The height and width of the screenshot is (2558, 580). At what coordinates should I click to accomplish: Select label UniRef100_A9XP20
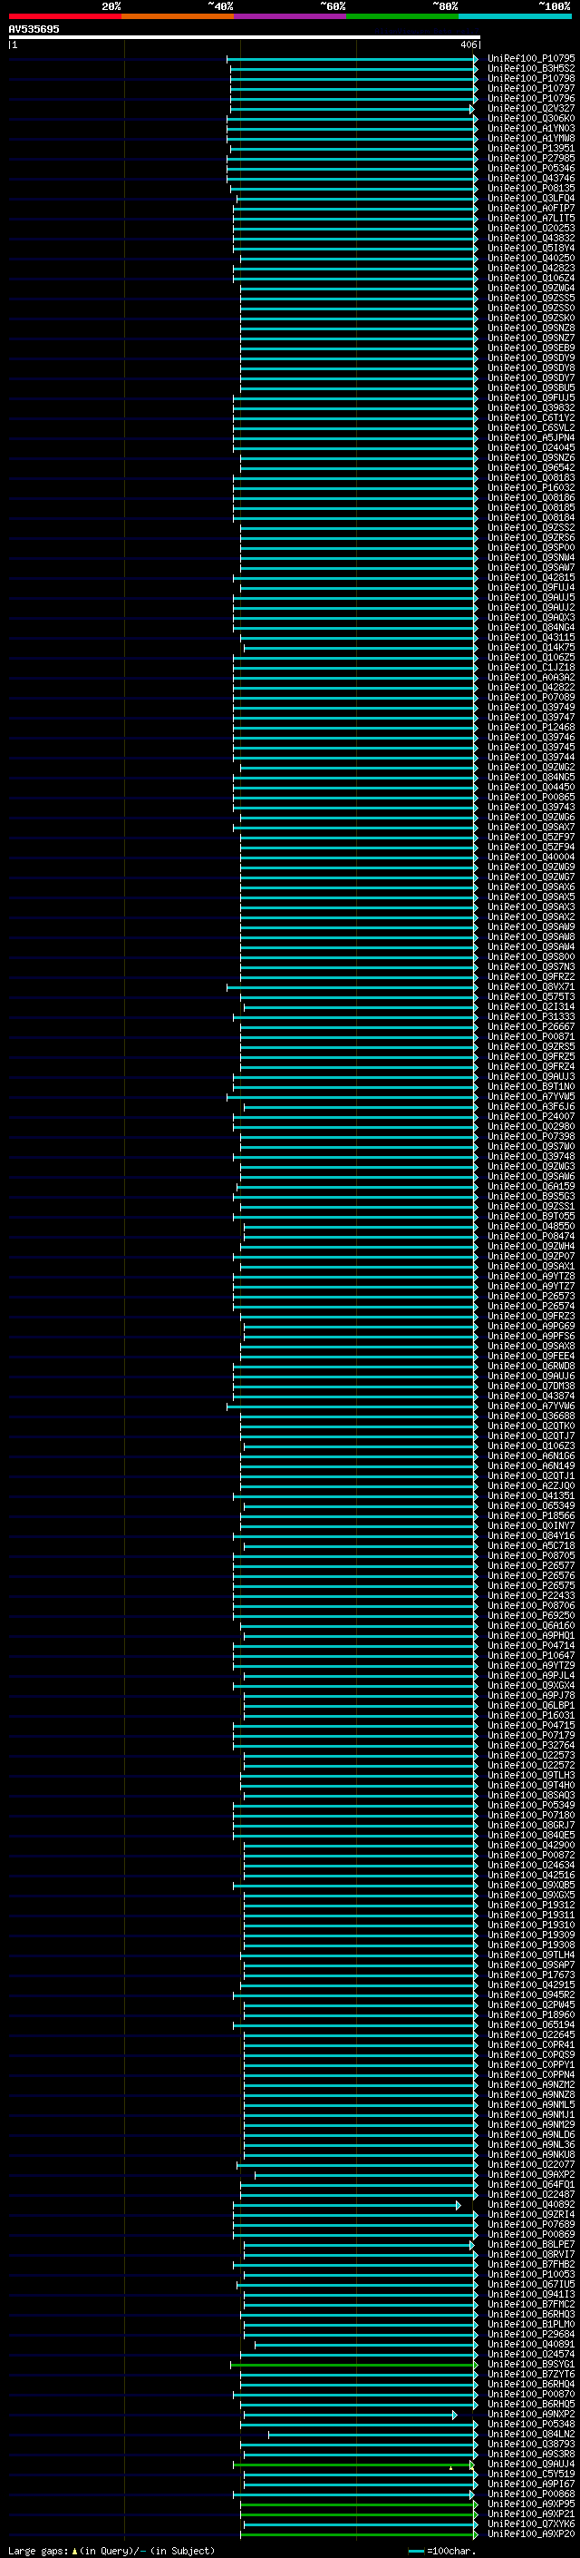(x=530, y=2534)
